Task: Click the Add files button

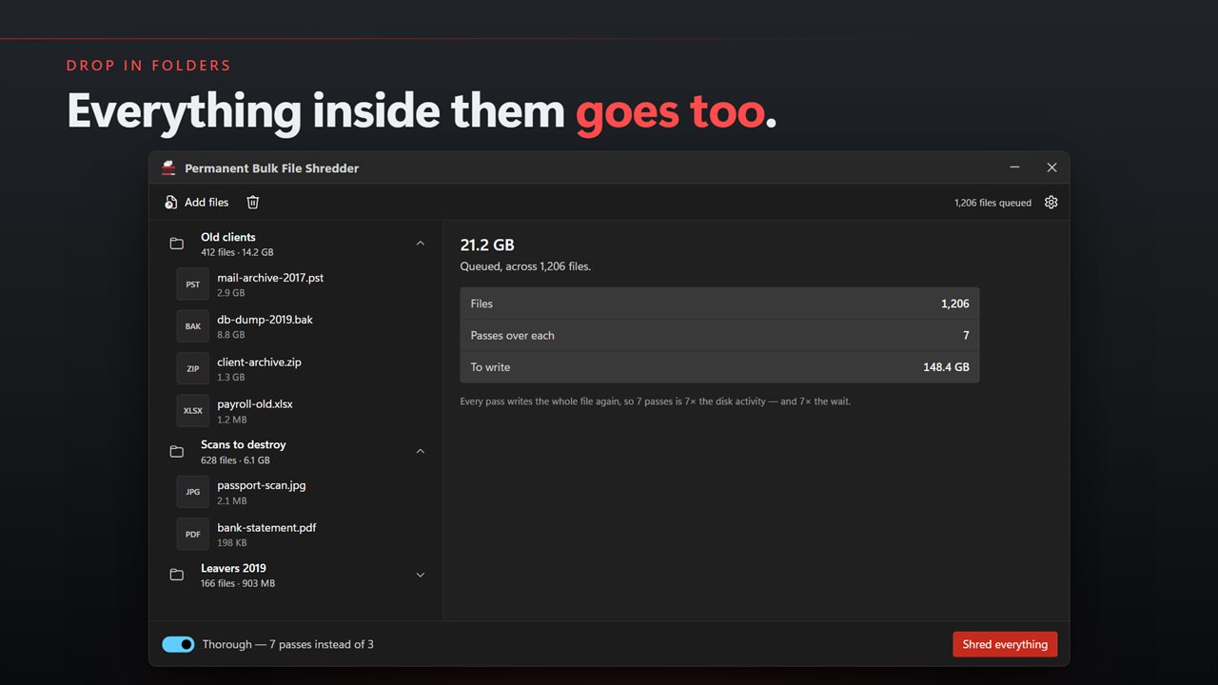Action: pos(196,202)
